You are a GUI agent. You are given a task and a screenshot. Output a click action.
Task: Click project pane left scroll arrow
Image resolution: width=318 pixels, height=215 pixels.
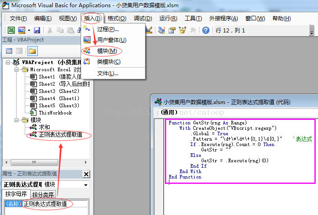click(x=6, y=162)
